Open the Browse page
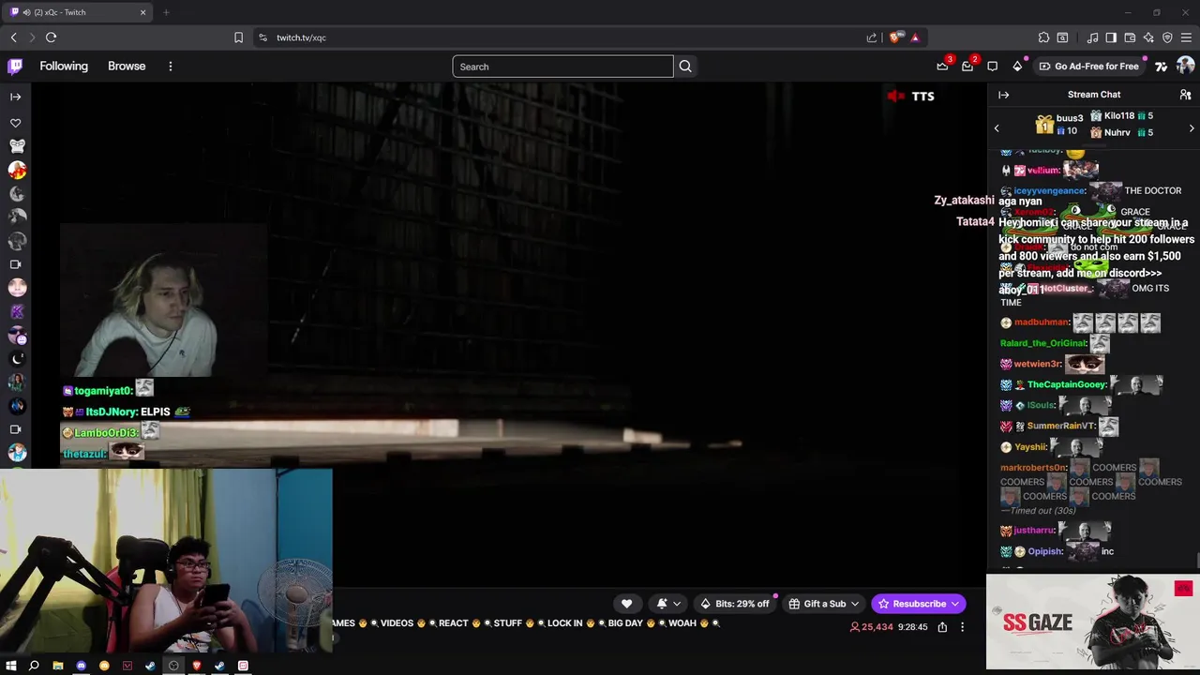1200x675 pixels. point(127,67)
